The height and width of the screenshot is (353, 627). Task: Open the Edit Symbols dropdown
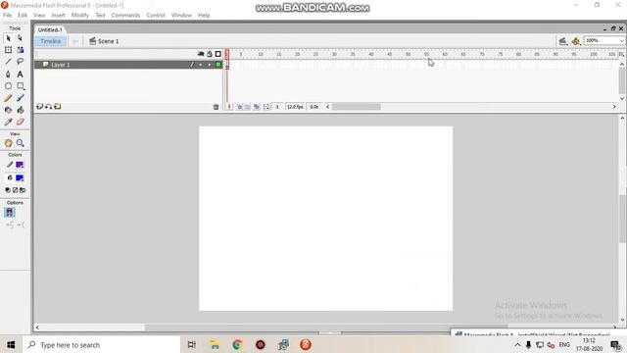[576, 41]
